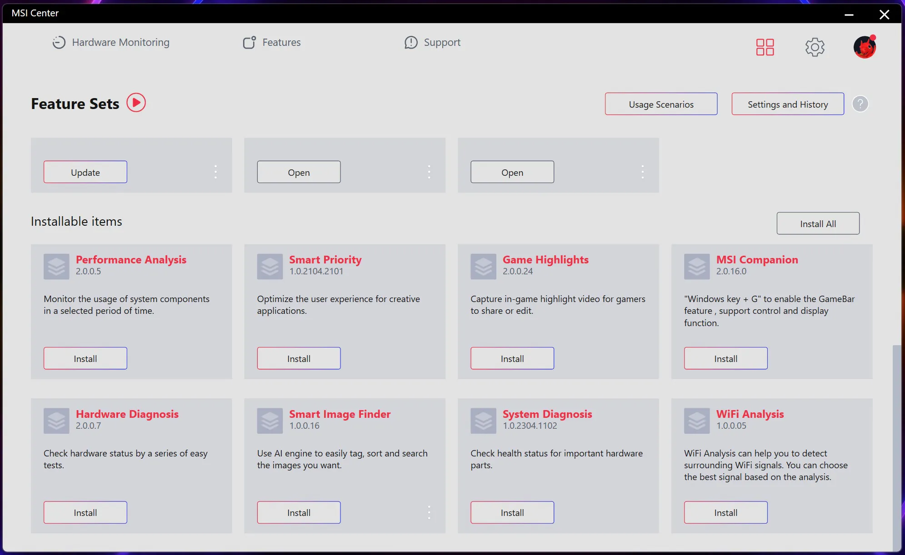Open the Support tab
The image size is (905, 555).
click(x=432, y=42)
